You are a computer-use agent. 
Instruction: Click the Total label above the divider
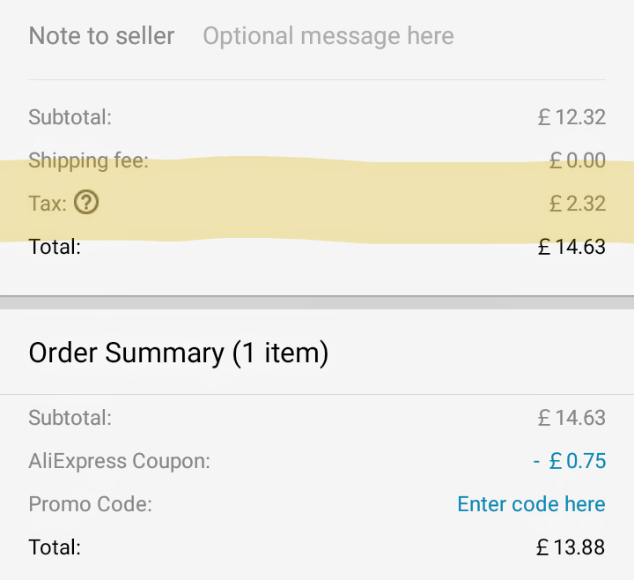click(x=55, y=247)
